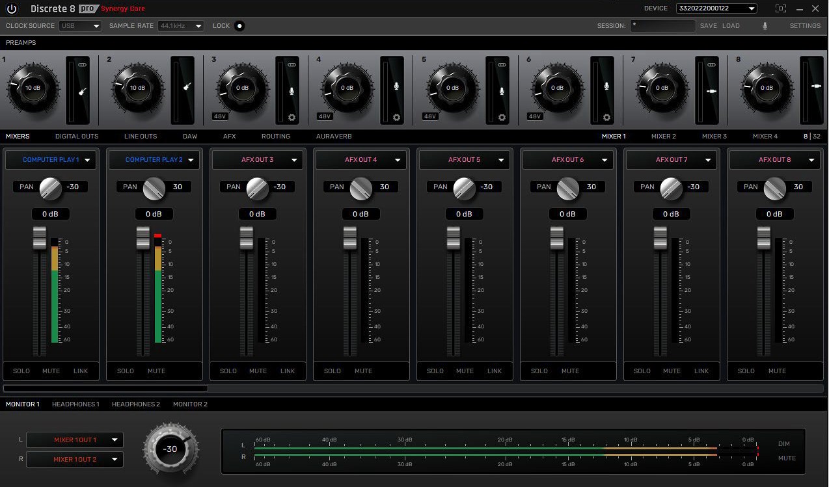
Task: Click the microphone input icon on preamp 5
Action: [502, 91]
